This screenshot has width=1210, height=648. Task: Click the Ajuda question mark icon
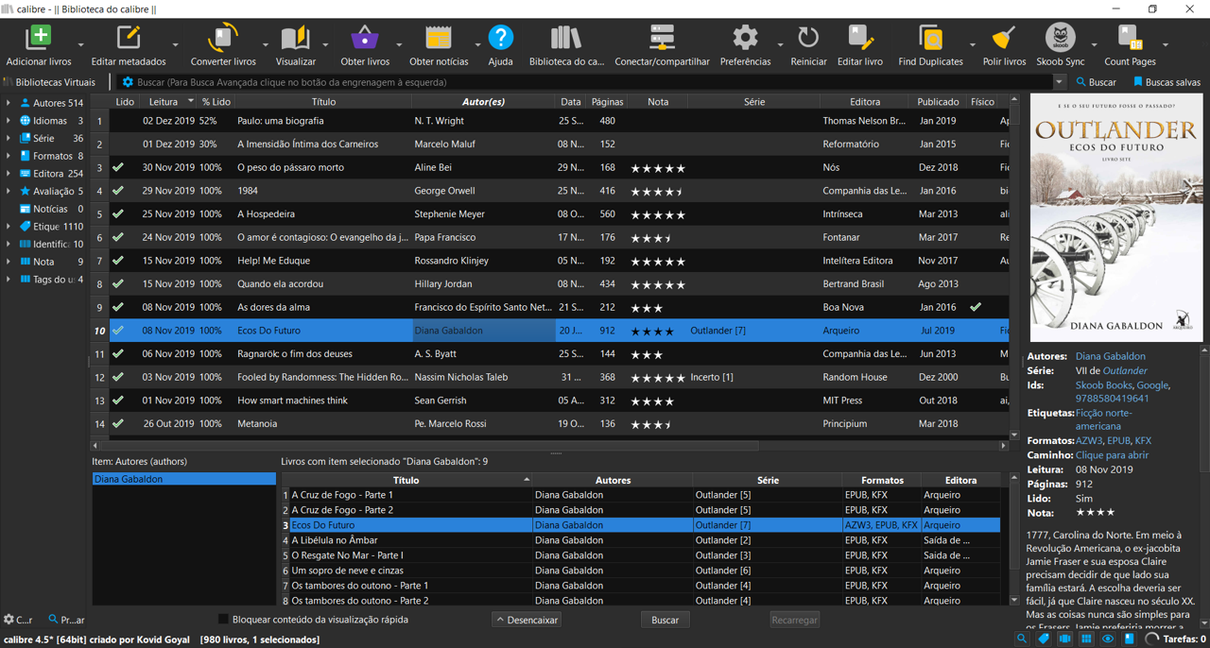500,39
